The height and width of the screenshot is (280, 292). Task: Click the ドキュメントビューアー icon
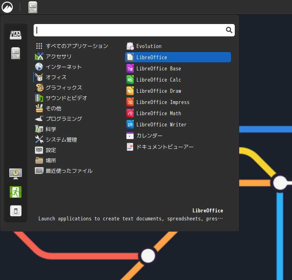pyautogui.click(x=130, y=147)
